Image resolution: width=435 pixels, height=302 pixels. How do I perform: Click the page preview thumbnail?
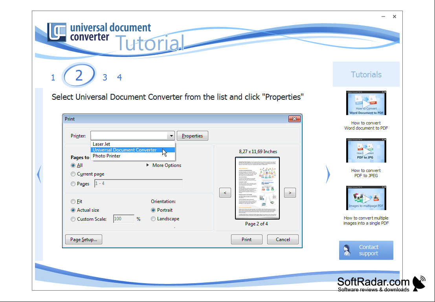click(x=257, y=188)
